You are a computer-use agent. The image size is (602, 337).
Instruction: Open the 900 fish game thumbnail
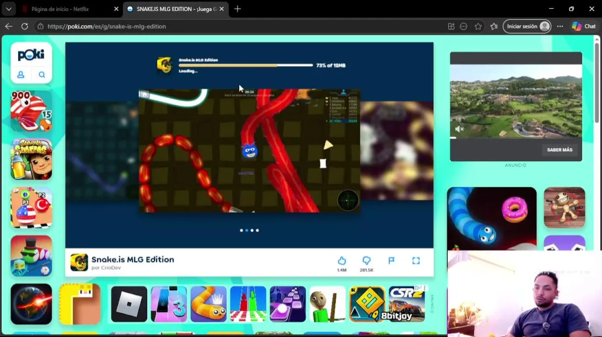[x=31, y=111]
